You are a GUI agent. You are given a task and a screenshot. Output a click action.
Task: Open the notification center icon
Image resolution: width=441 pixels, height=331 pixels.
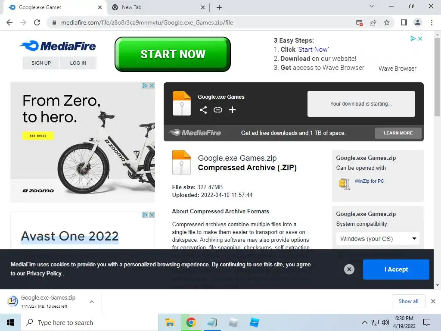click(x=427, y=322)
